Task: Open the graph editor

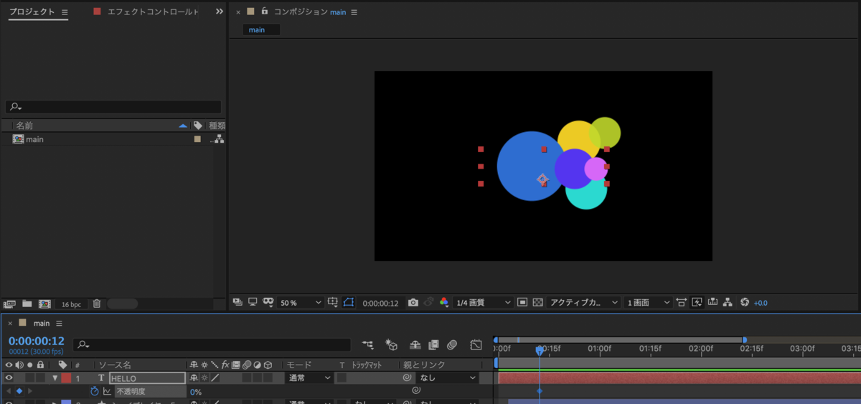Action: 476,345
